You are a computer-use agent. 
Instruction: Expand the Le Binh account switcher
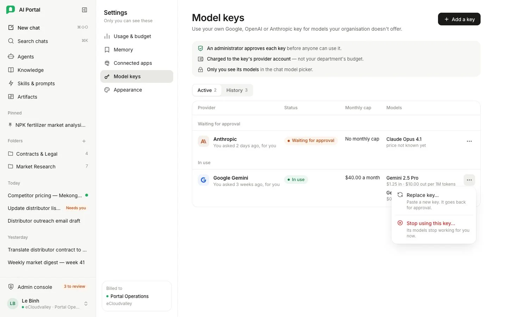point(86,304)
